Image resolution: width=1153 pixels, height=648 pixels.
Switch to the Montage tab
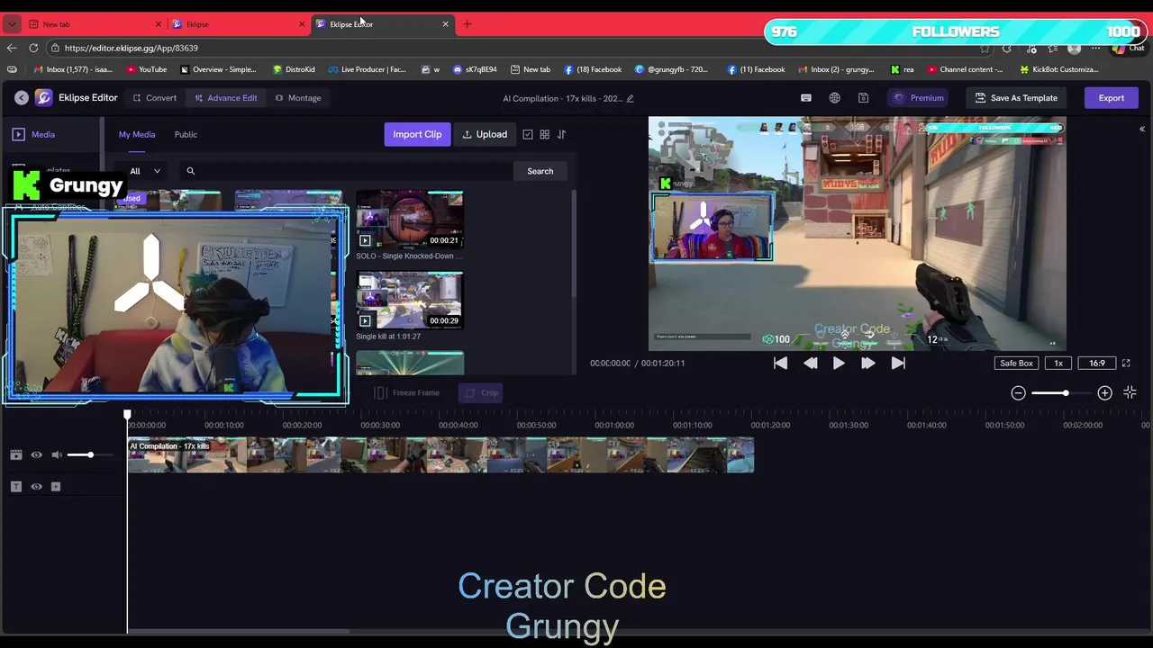[x=298, y=98]
